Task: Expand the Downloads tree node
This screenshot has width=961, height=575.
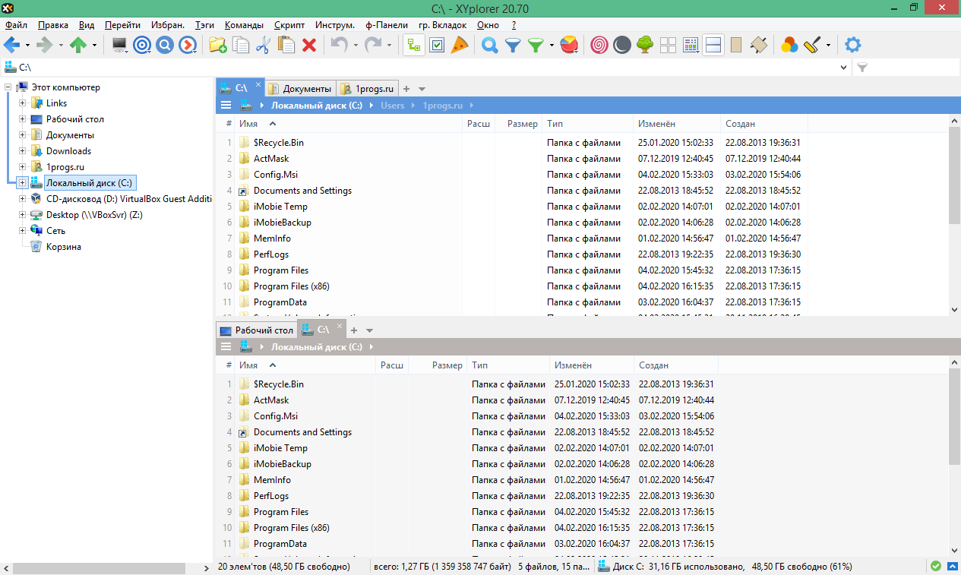Action: pos(23,151)
